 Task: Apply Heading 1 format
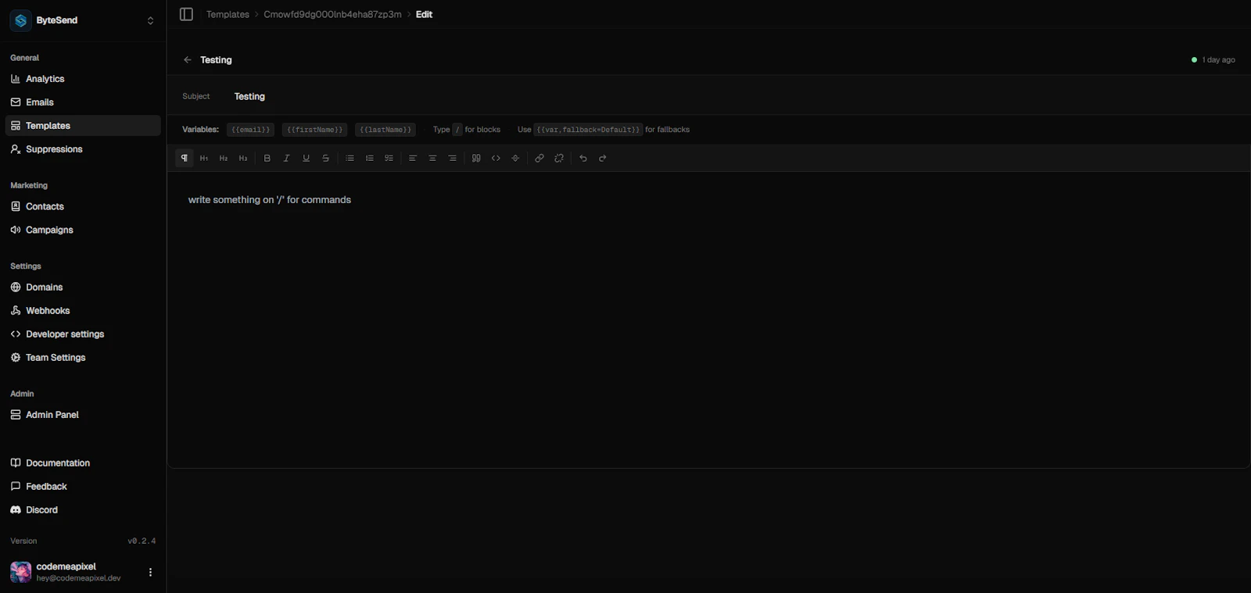pos(204,158)
